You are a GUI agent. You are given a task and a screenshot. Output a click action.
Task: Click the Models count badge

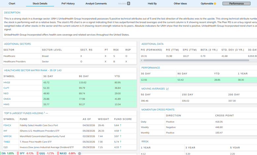click(x=128, y=3)
